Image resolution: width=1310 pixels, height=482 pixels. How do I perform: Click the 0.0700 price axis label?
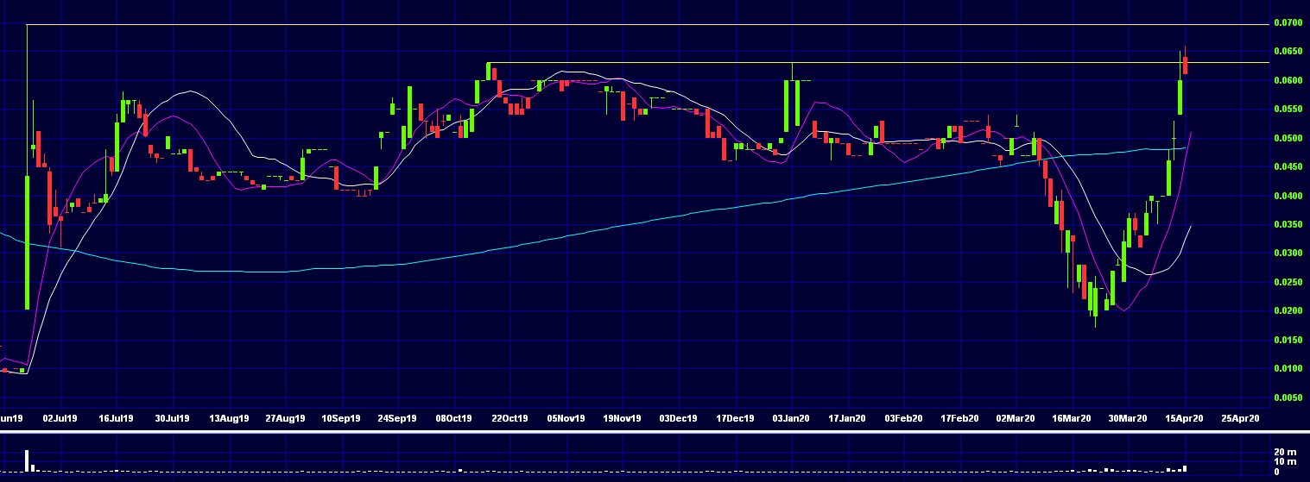coord(1287,22)
